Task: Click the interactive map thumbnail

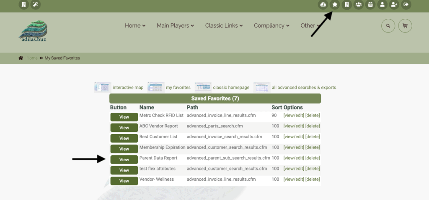Action: coord(103,87)
